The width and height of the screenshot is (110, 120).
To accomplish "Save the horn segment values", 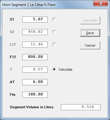I will [x=90, y=33].
